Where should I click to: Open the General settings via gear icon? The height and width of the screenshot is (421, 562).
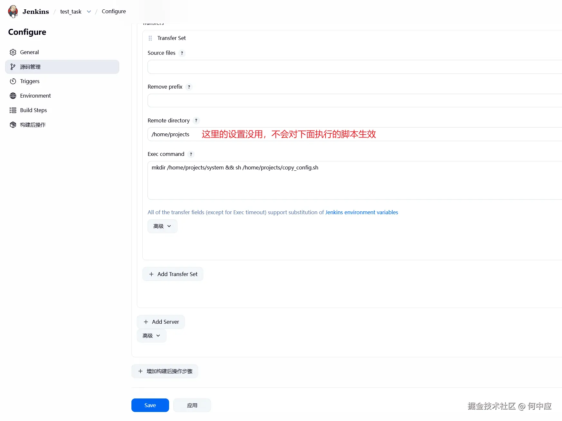click(x=13, y=52)
